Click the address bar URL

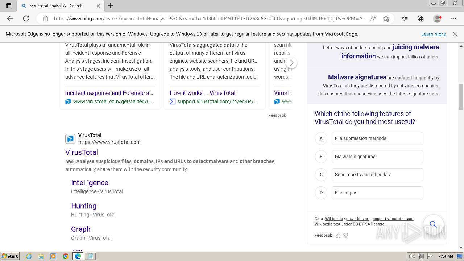(210, 18)
